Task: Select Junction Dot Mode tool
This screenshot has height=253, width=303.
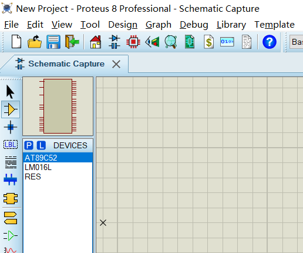Action: click(x=11, y=127)
